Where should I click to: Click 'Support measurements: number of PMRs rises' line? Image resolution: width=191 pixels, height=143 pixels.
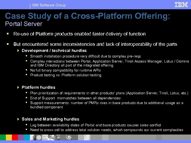[x=107, y=105]
